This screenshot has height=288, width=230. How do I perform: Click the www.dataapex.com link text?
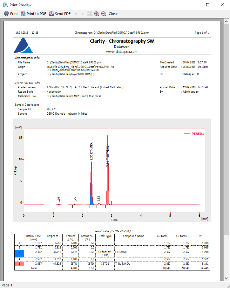pos(122,51)
